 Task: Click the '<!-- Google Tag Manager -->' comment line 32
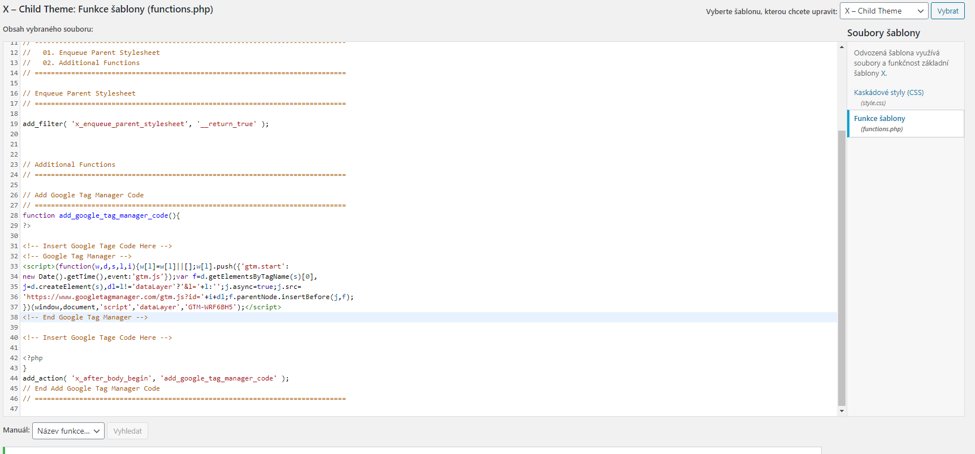[x=77, y=256]
